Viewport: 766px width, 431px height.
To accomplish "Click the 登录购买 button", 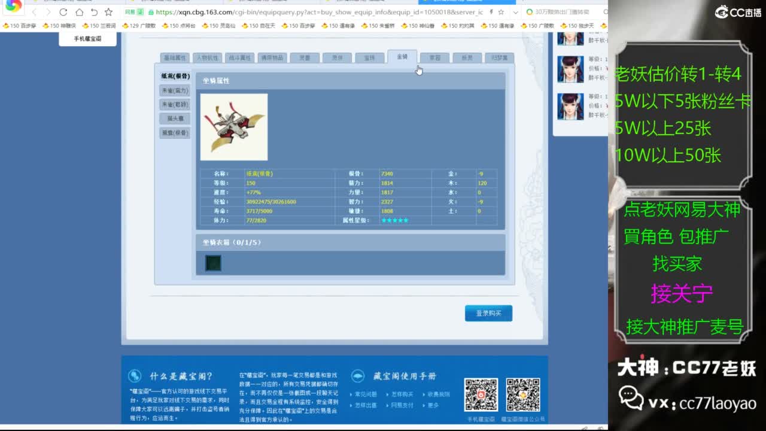I will (x=488, y=313).
